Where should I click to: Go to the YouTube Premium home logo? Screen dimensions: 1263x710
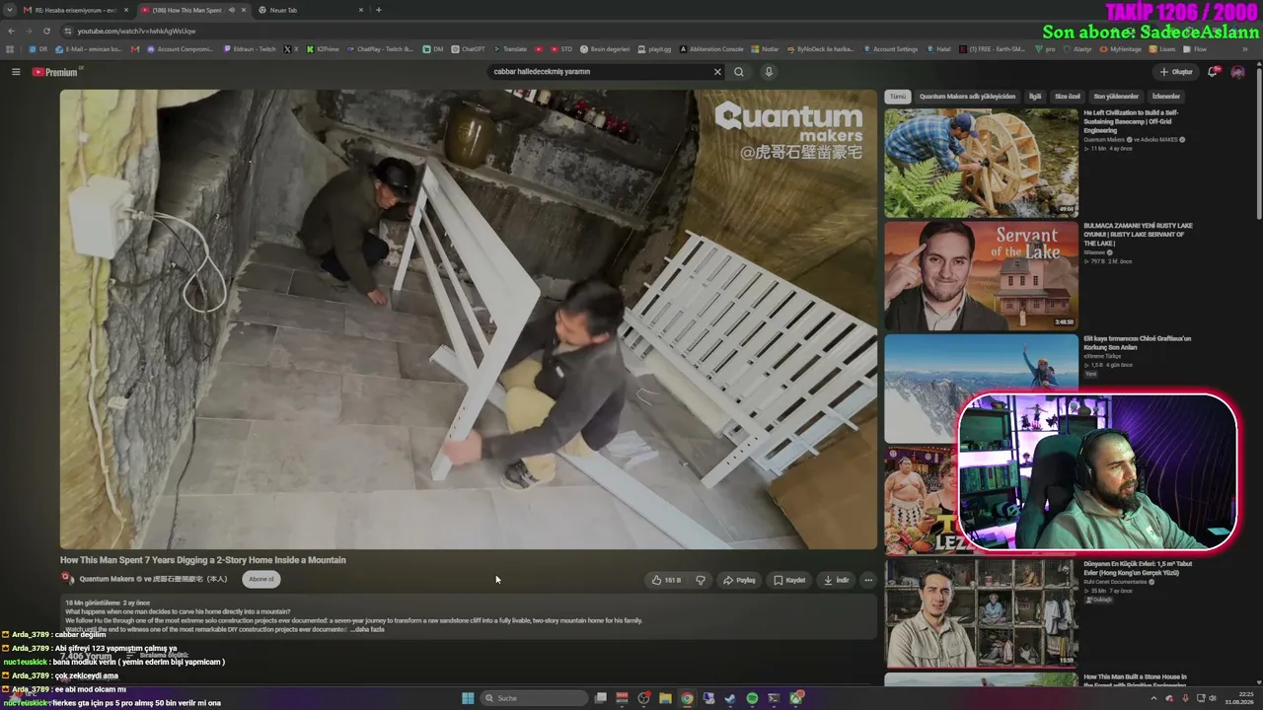(56, 72)
